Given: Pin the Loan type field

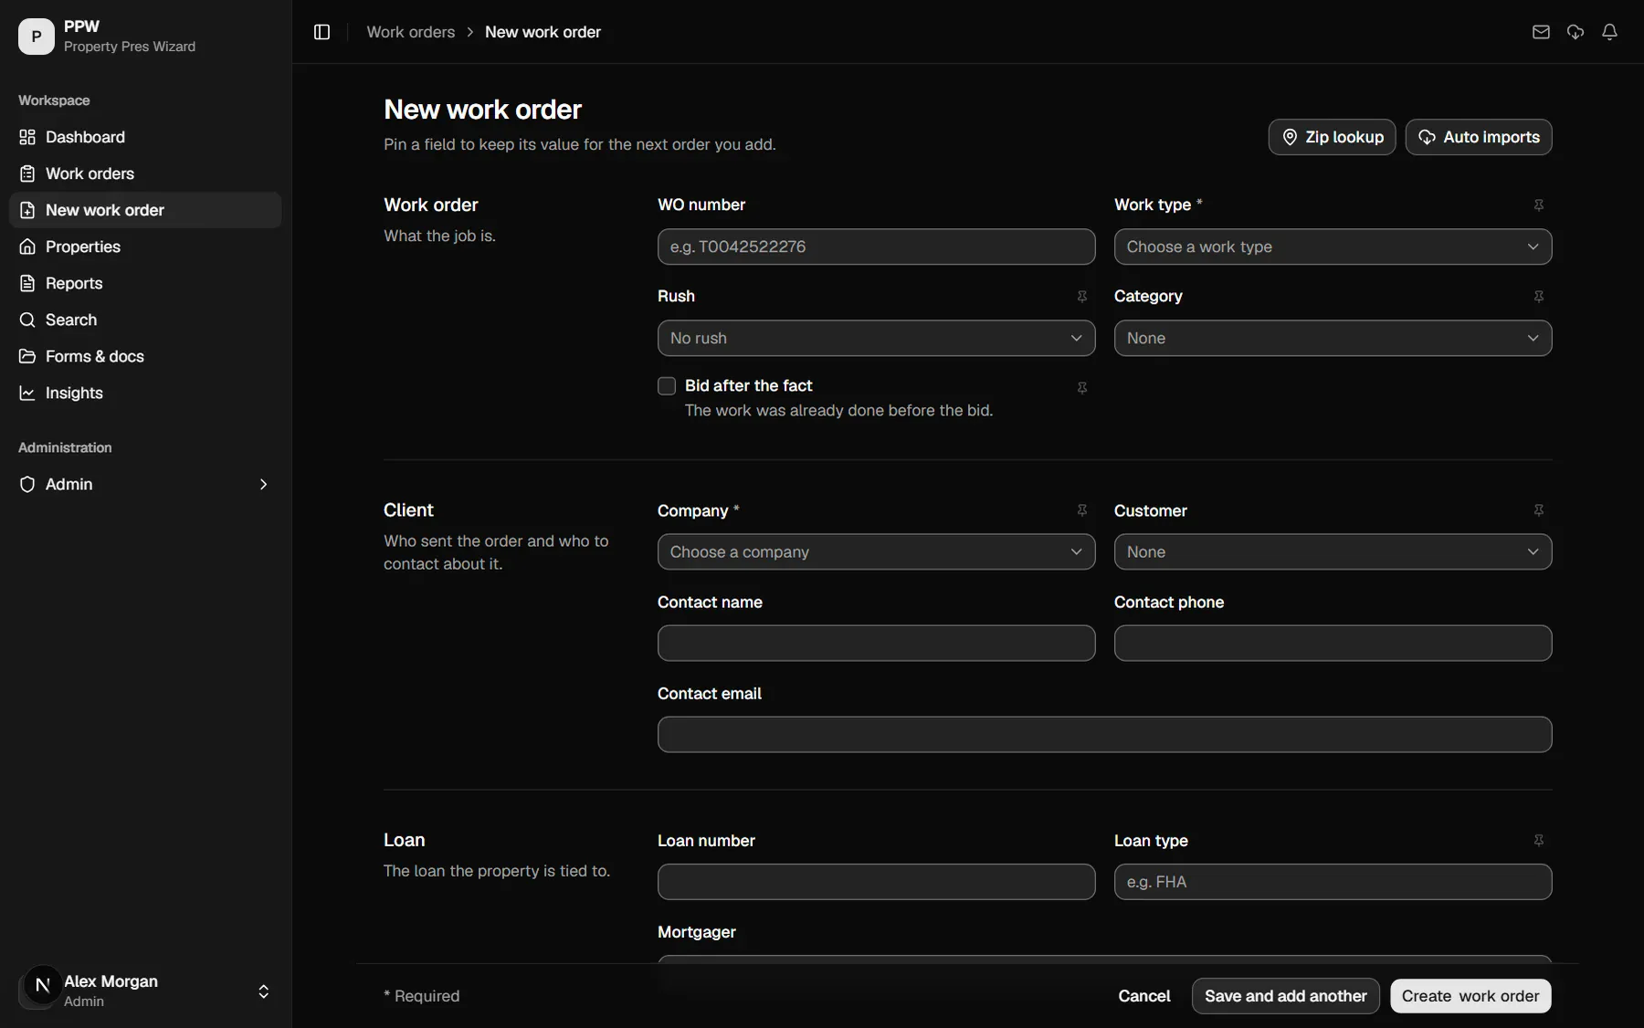Looking at the screenshot, I should (1539, 841).
